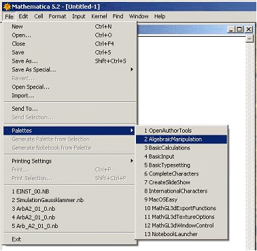Choose Send To... menu entry
Screen dimensions: 257x251
pyautogui.click(x=70, y=109)
